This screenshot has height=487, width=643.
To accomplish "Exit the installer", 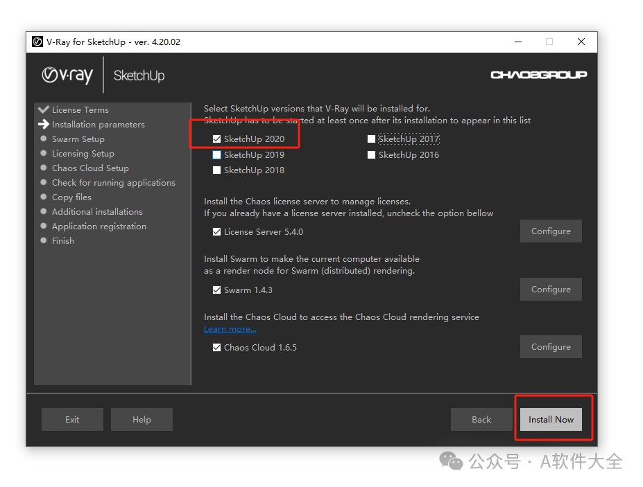I will (x=72, y=419).
